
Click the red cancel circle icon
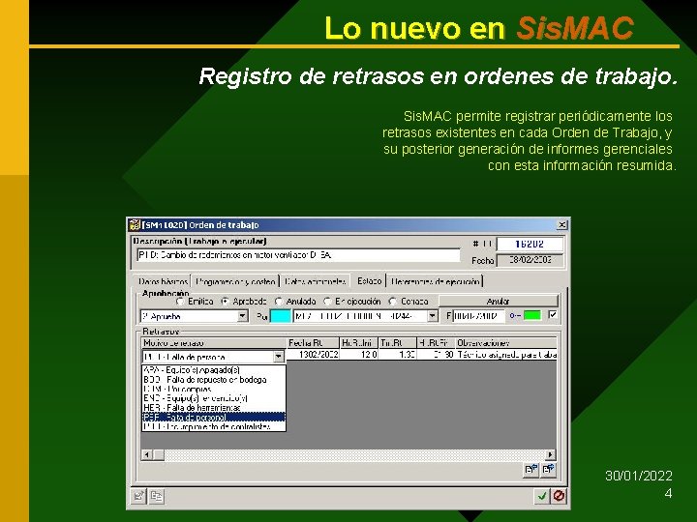559,496
